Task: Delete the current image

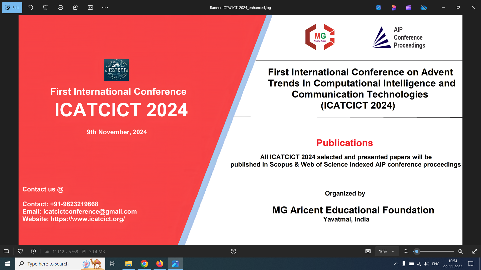Action: point(45,7)
